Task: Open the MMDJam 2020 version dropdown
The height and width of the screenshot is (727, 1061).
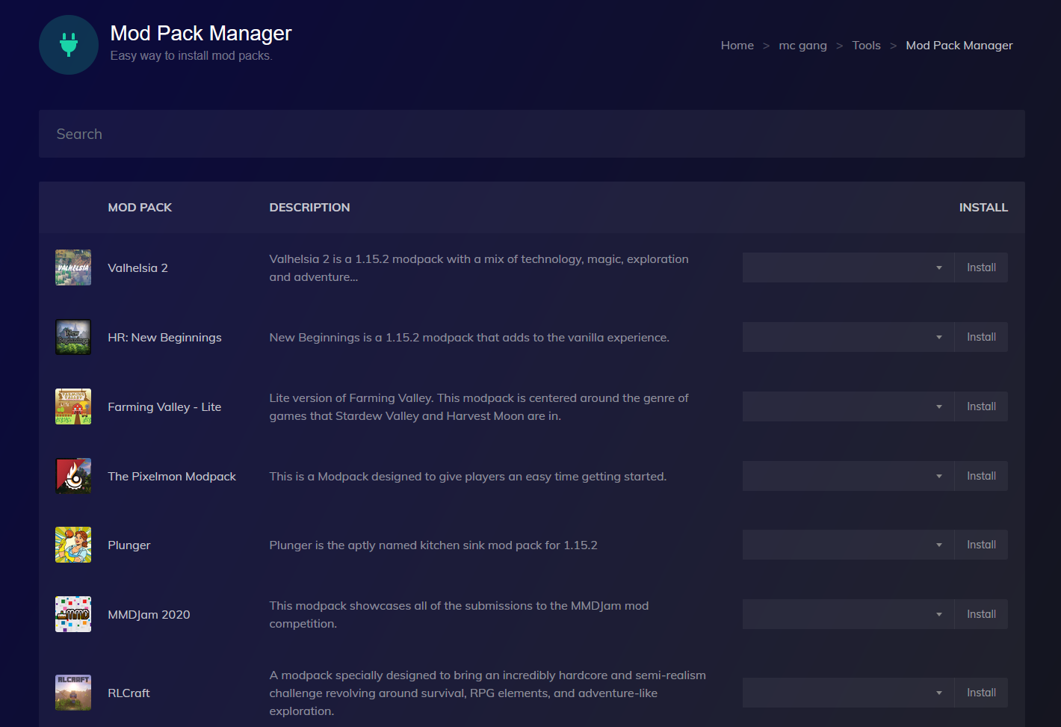Action: [x=848, y=614]
